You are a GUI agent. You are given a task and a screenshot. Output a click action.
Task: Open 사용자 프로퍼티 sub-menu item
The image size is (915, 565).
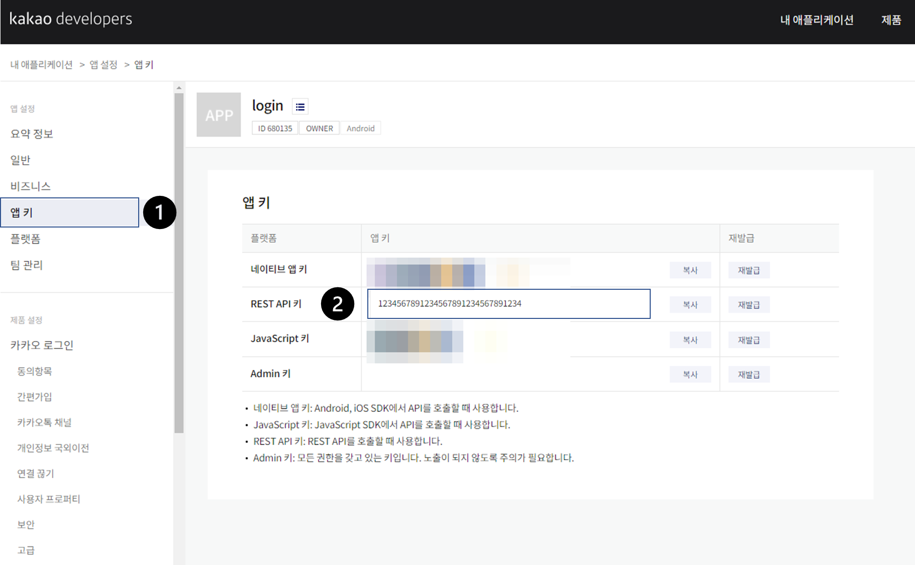coord(49,499)
